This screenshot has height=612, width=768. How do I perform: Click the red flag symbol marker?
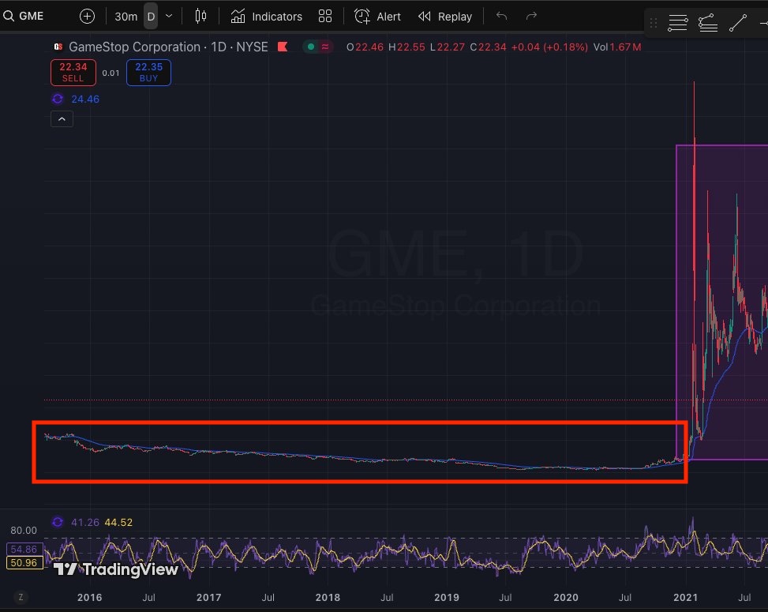click(283, 47)
